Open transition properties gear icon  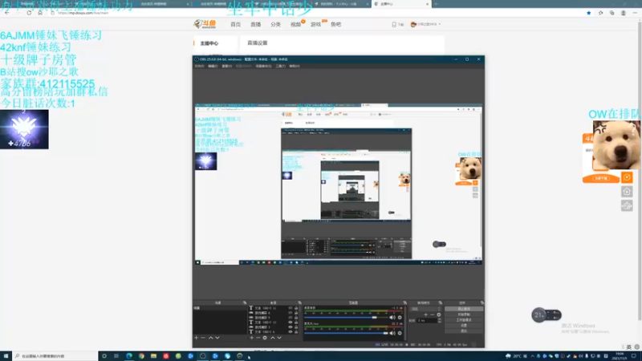pyautogui.click(x=439, y=314)
